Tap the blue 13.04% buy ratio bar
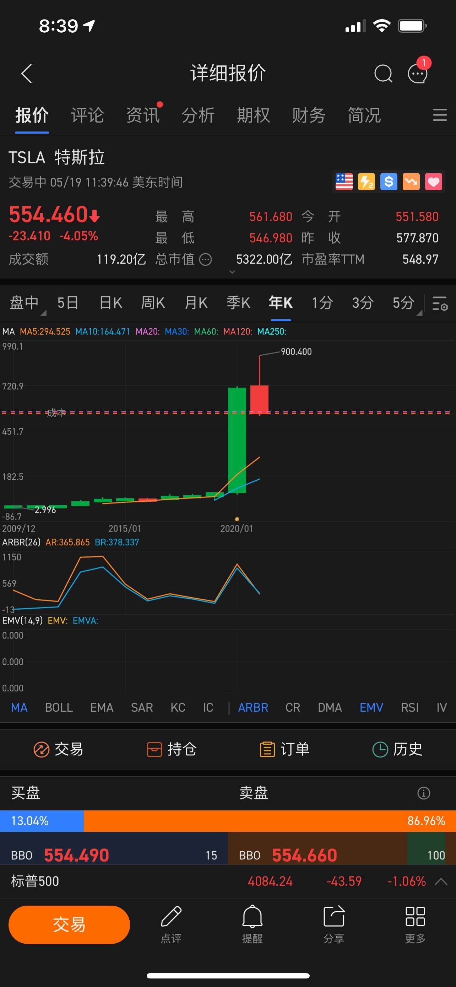Image resolution: width=456 pixels, height=987 pixels. tap(42, 821)
